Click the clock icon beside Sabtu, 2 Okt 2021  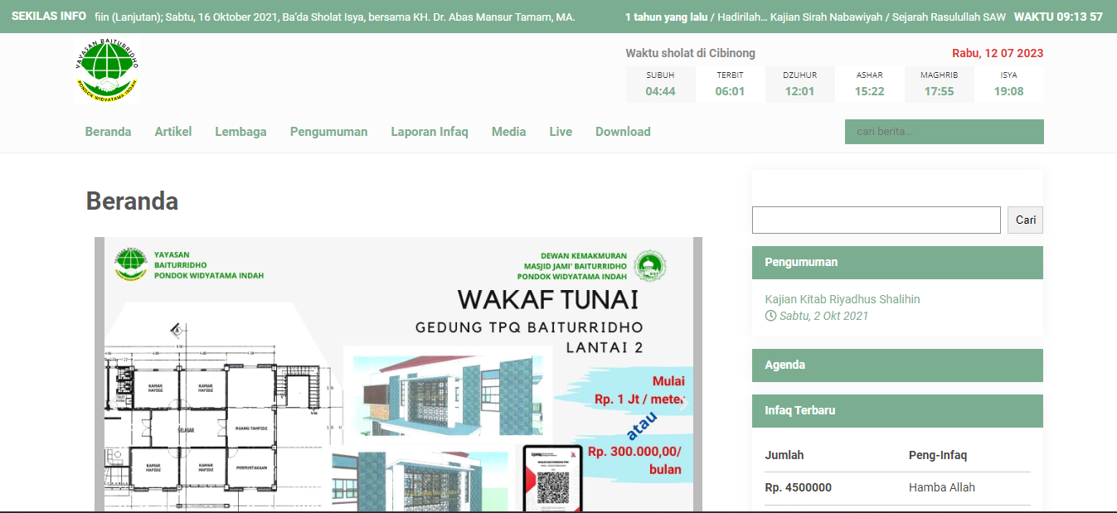770,316
